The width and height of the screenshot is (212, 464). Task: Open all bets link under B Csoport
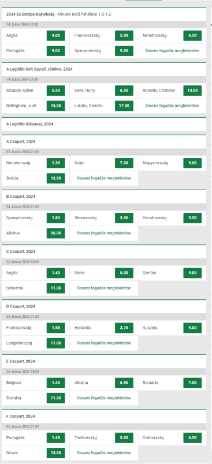104,233
